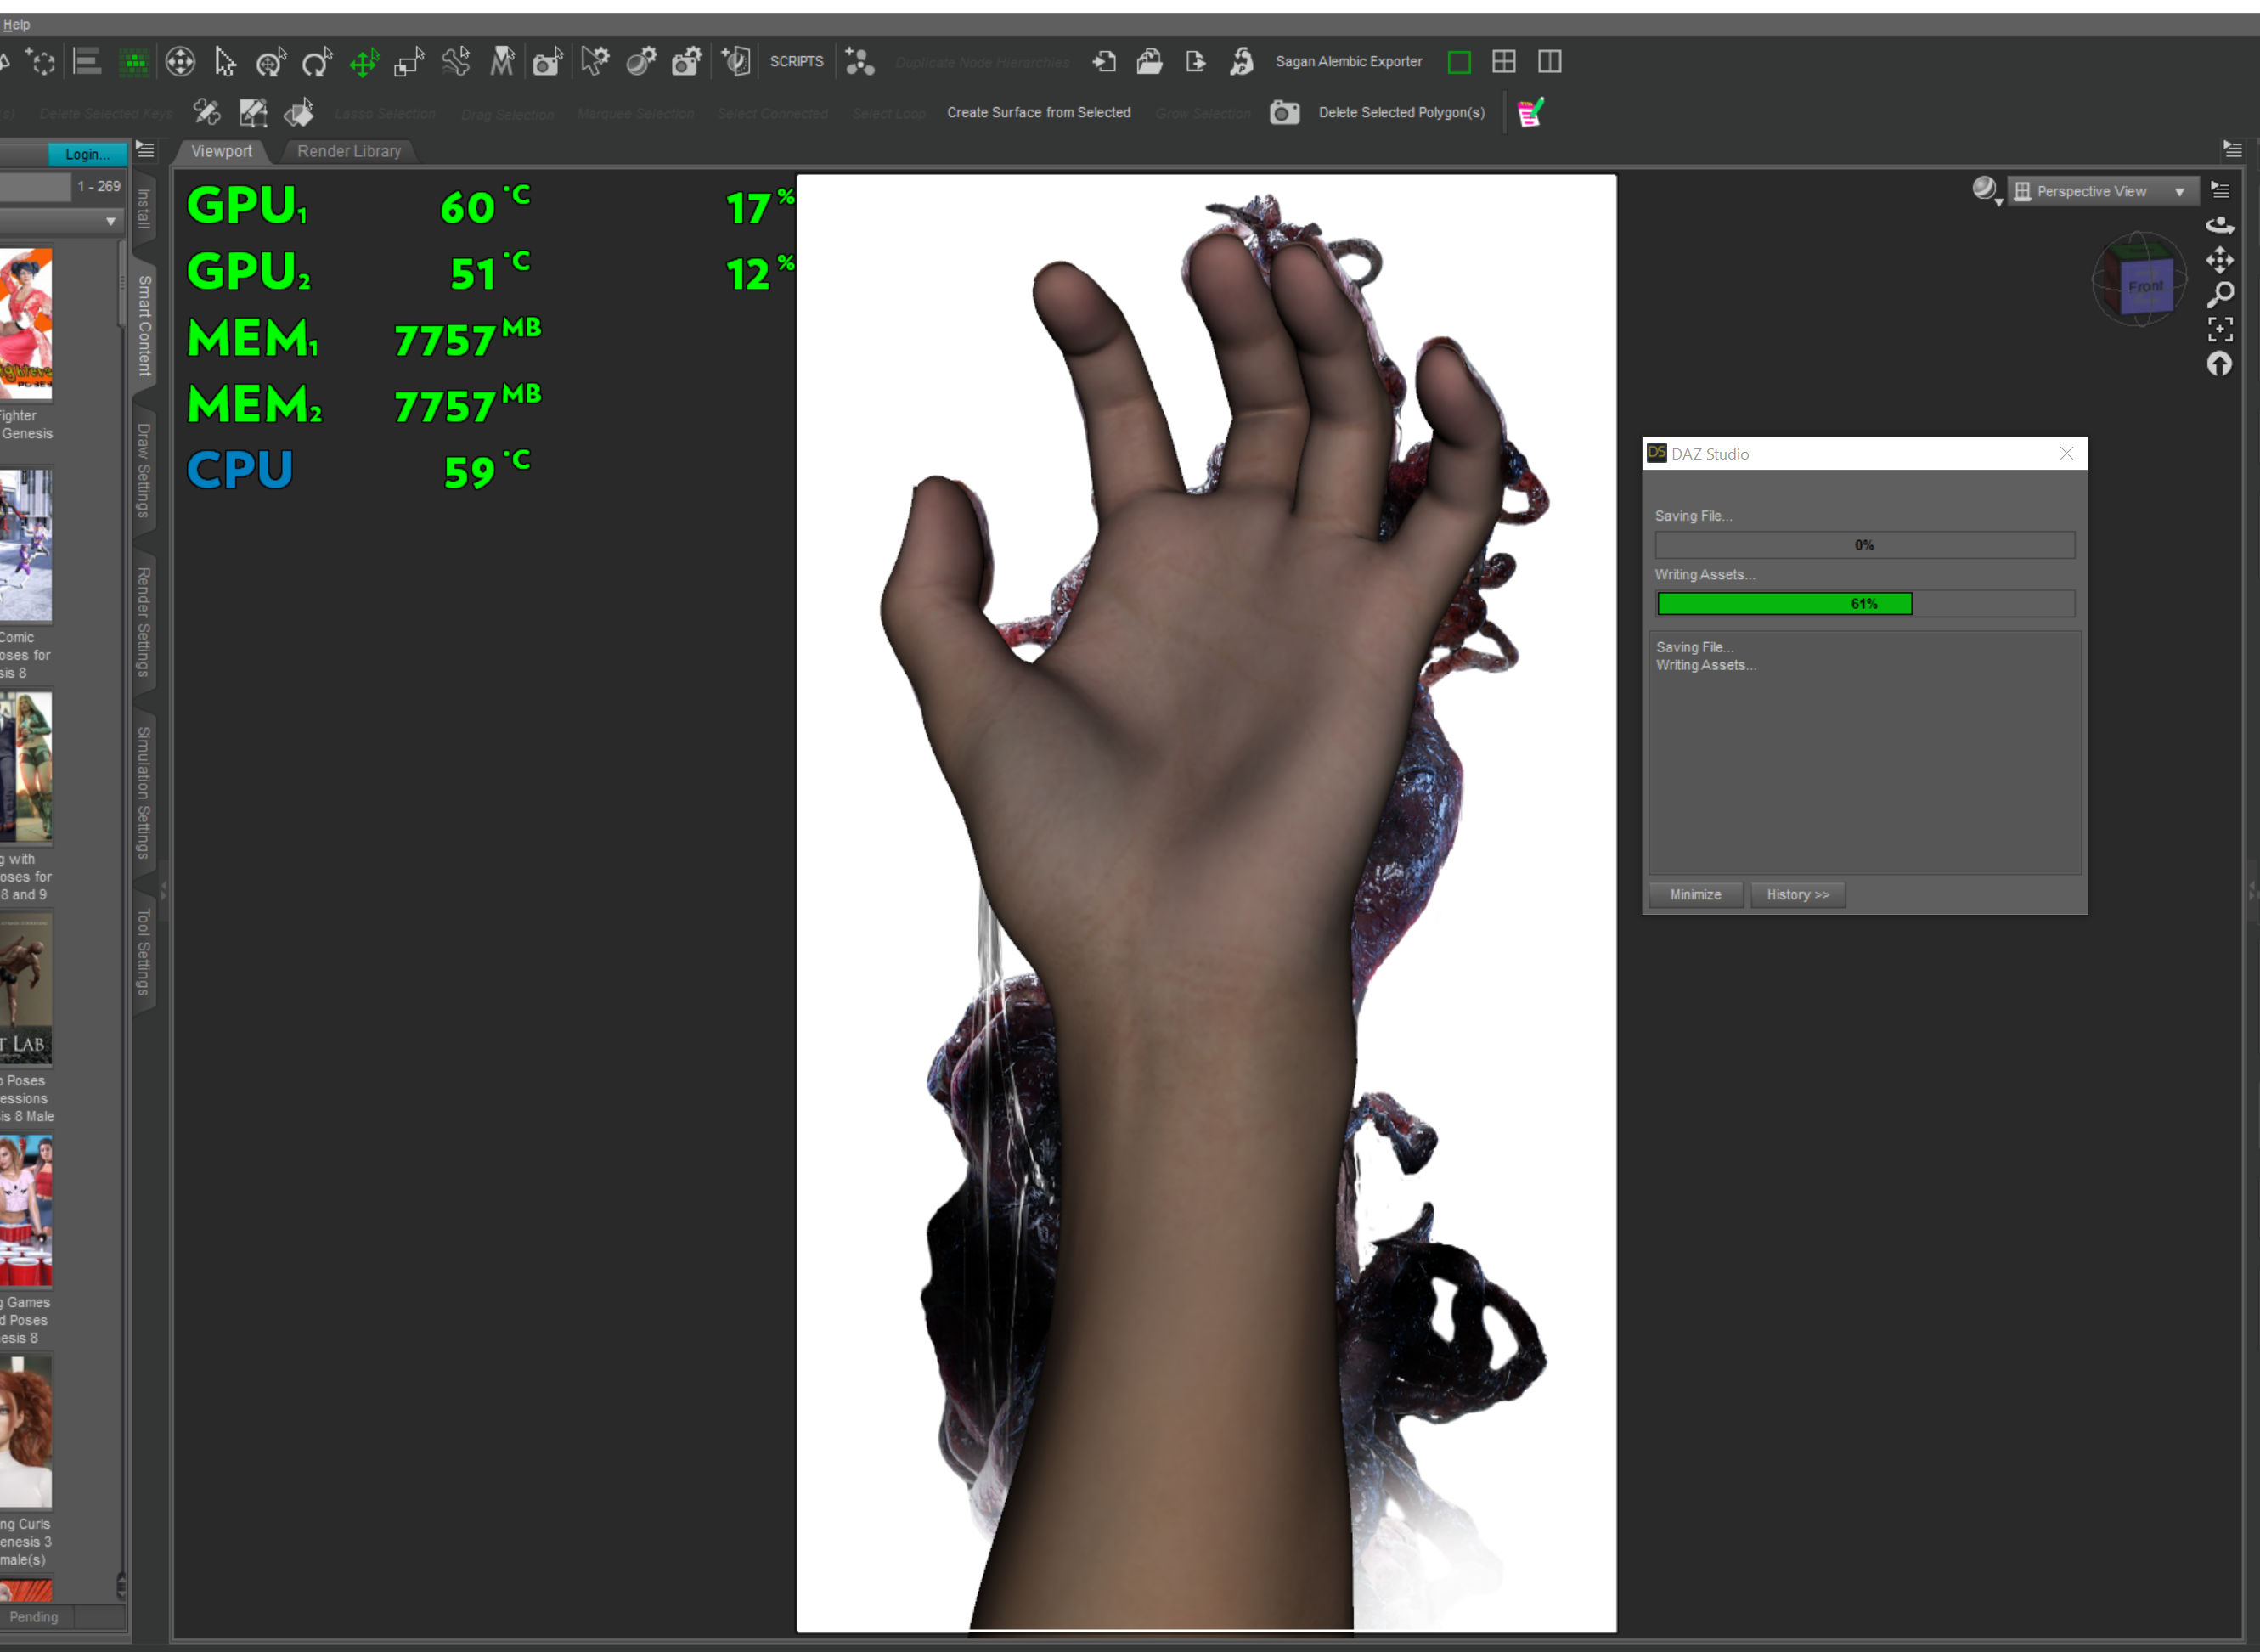Activate the Active Pose bone tool
This screenshot has height=1652, width=2260.
456,63
